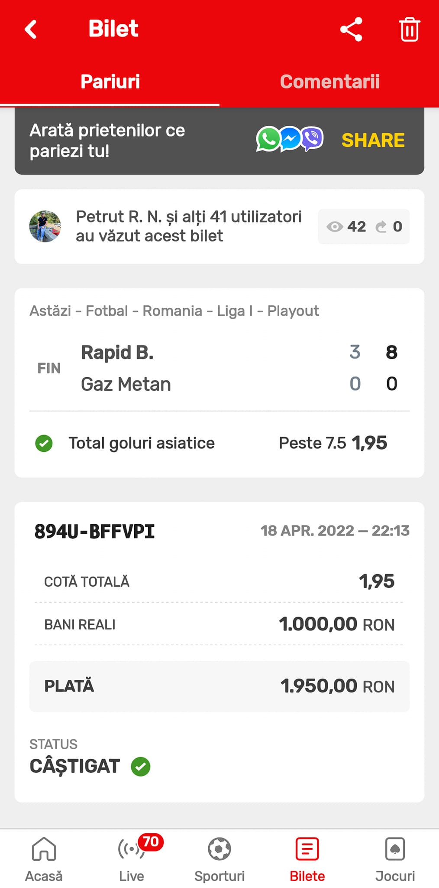The height and width of the screenshot is (888, 439).
Task: Tap the Viber share icon
Action: point(312,140)
